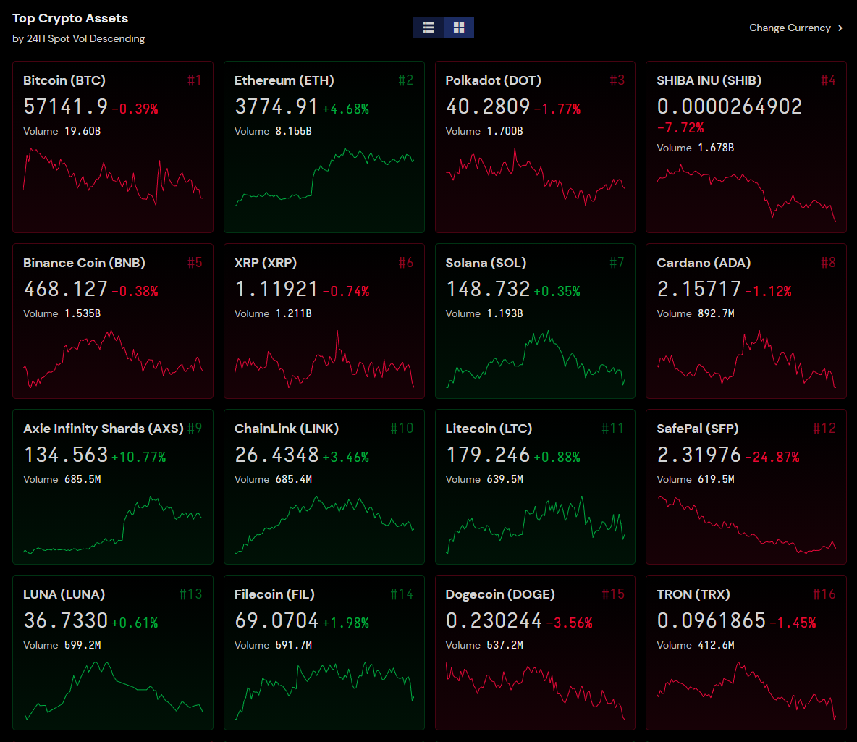Open the Ethereum (ETH) card title

[284, 80]
